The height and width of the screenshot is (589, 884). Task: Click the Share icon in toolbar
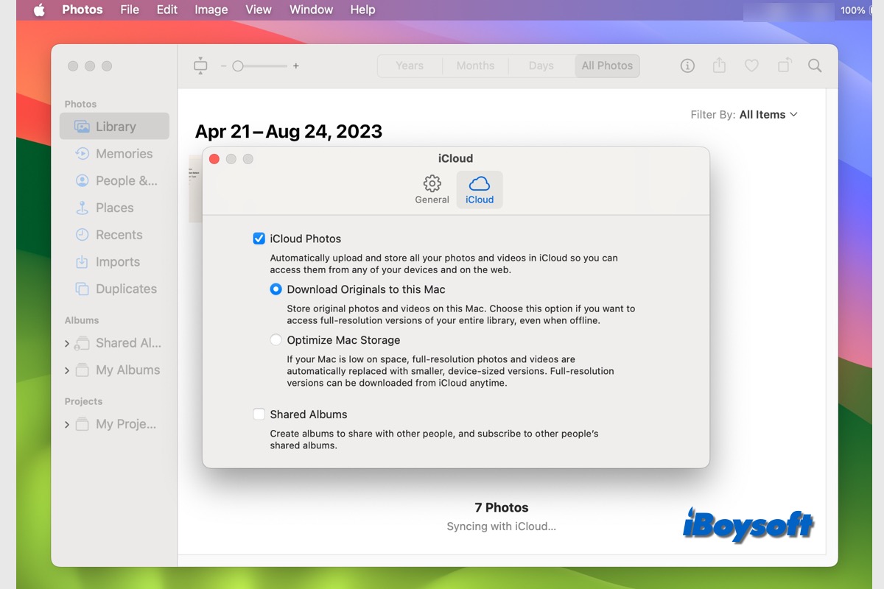pos(719,66)
